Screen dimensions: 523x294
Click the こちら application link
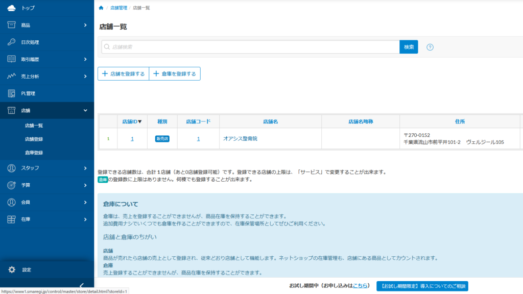(x=360, y=286)
